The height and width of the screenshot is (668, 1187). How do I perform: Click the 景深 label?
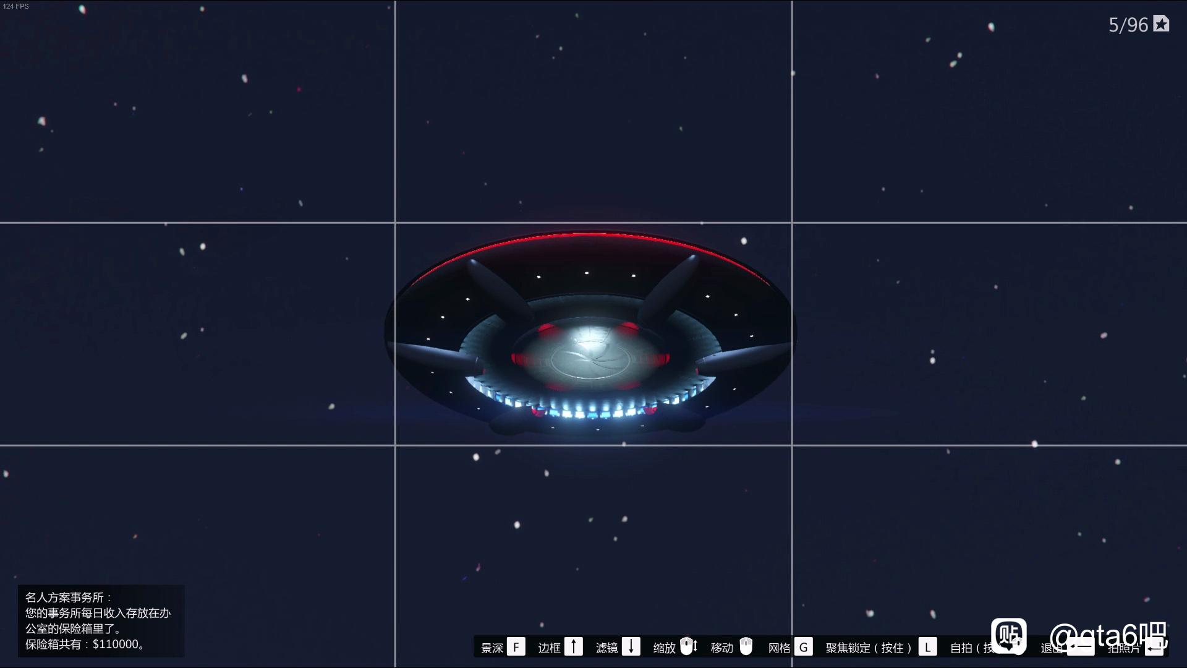[x=492, y=648]
